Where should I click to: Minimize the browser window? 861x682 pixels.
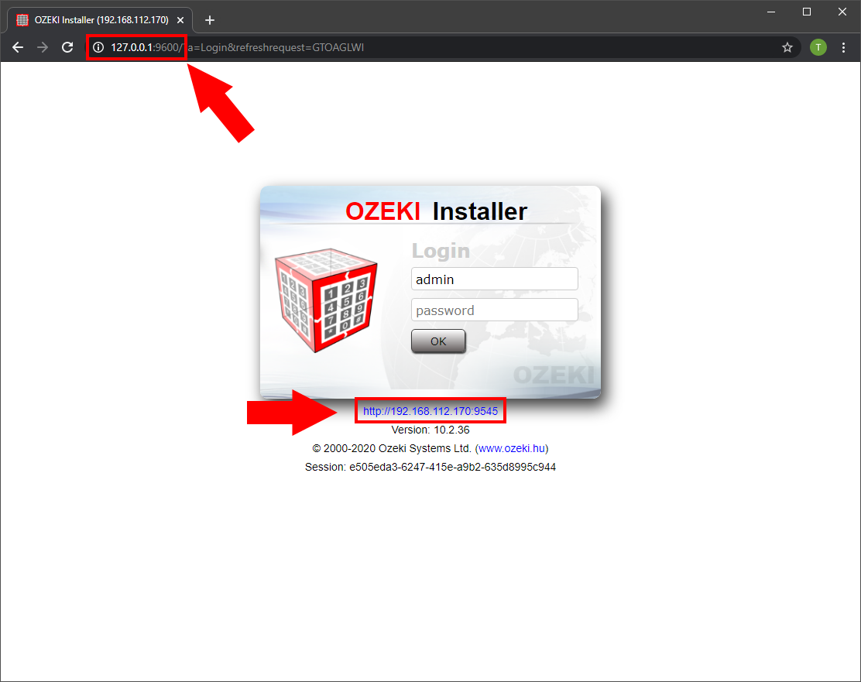[771, 12]
